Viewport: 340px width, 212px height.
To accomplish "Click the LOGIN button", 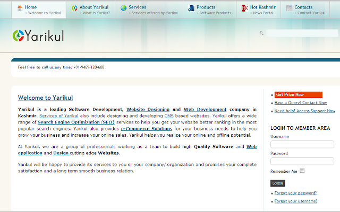I will click(x=277, y=183).
